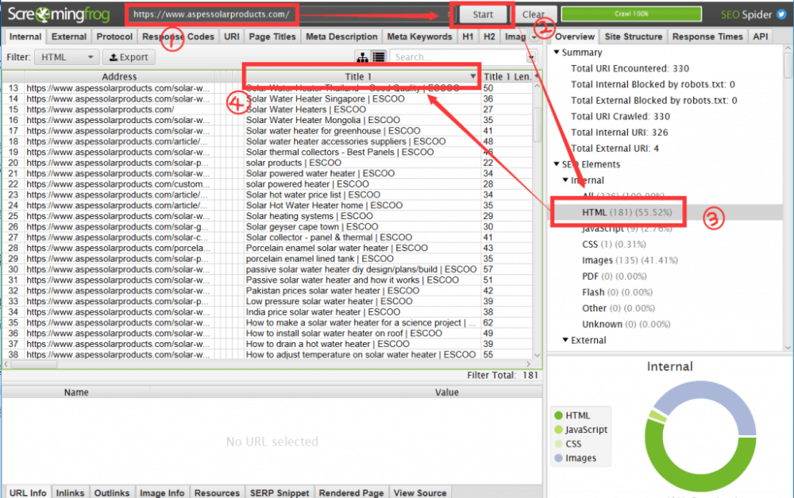This screenshot has width=794, height=498.
Task: Sort by the Address column header
Action: [119, 77]
